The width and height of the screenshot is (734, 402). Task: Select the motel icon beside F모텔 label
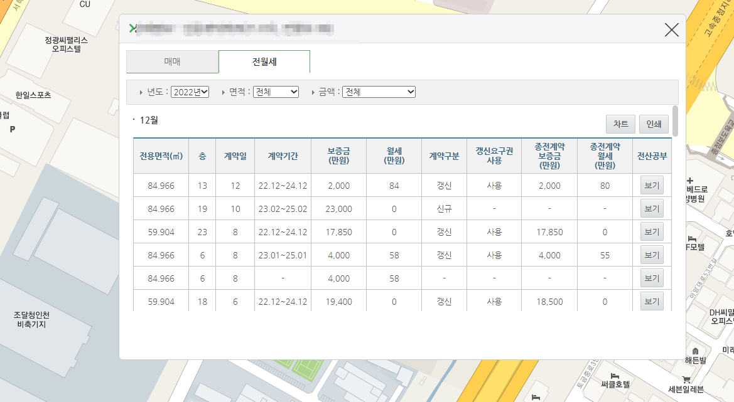click(x=691, y=238)
